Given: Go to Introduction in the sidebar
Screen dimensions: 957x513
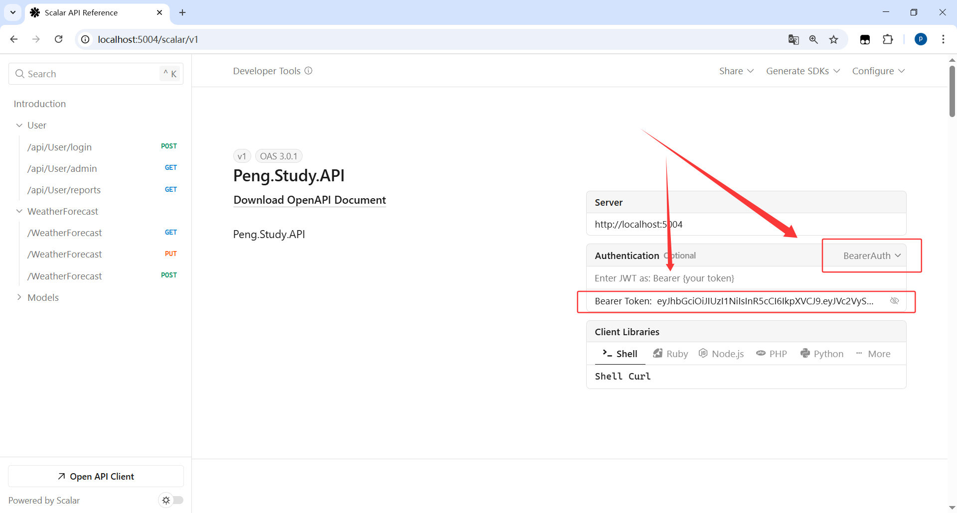Looking at the screenshot, I should point(40,104).
